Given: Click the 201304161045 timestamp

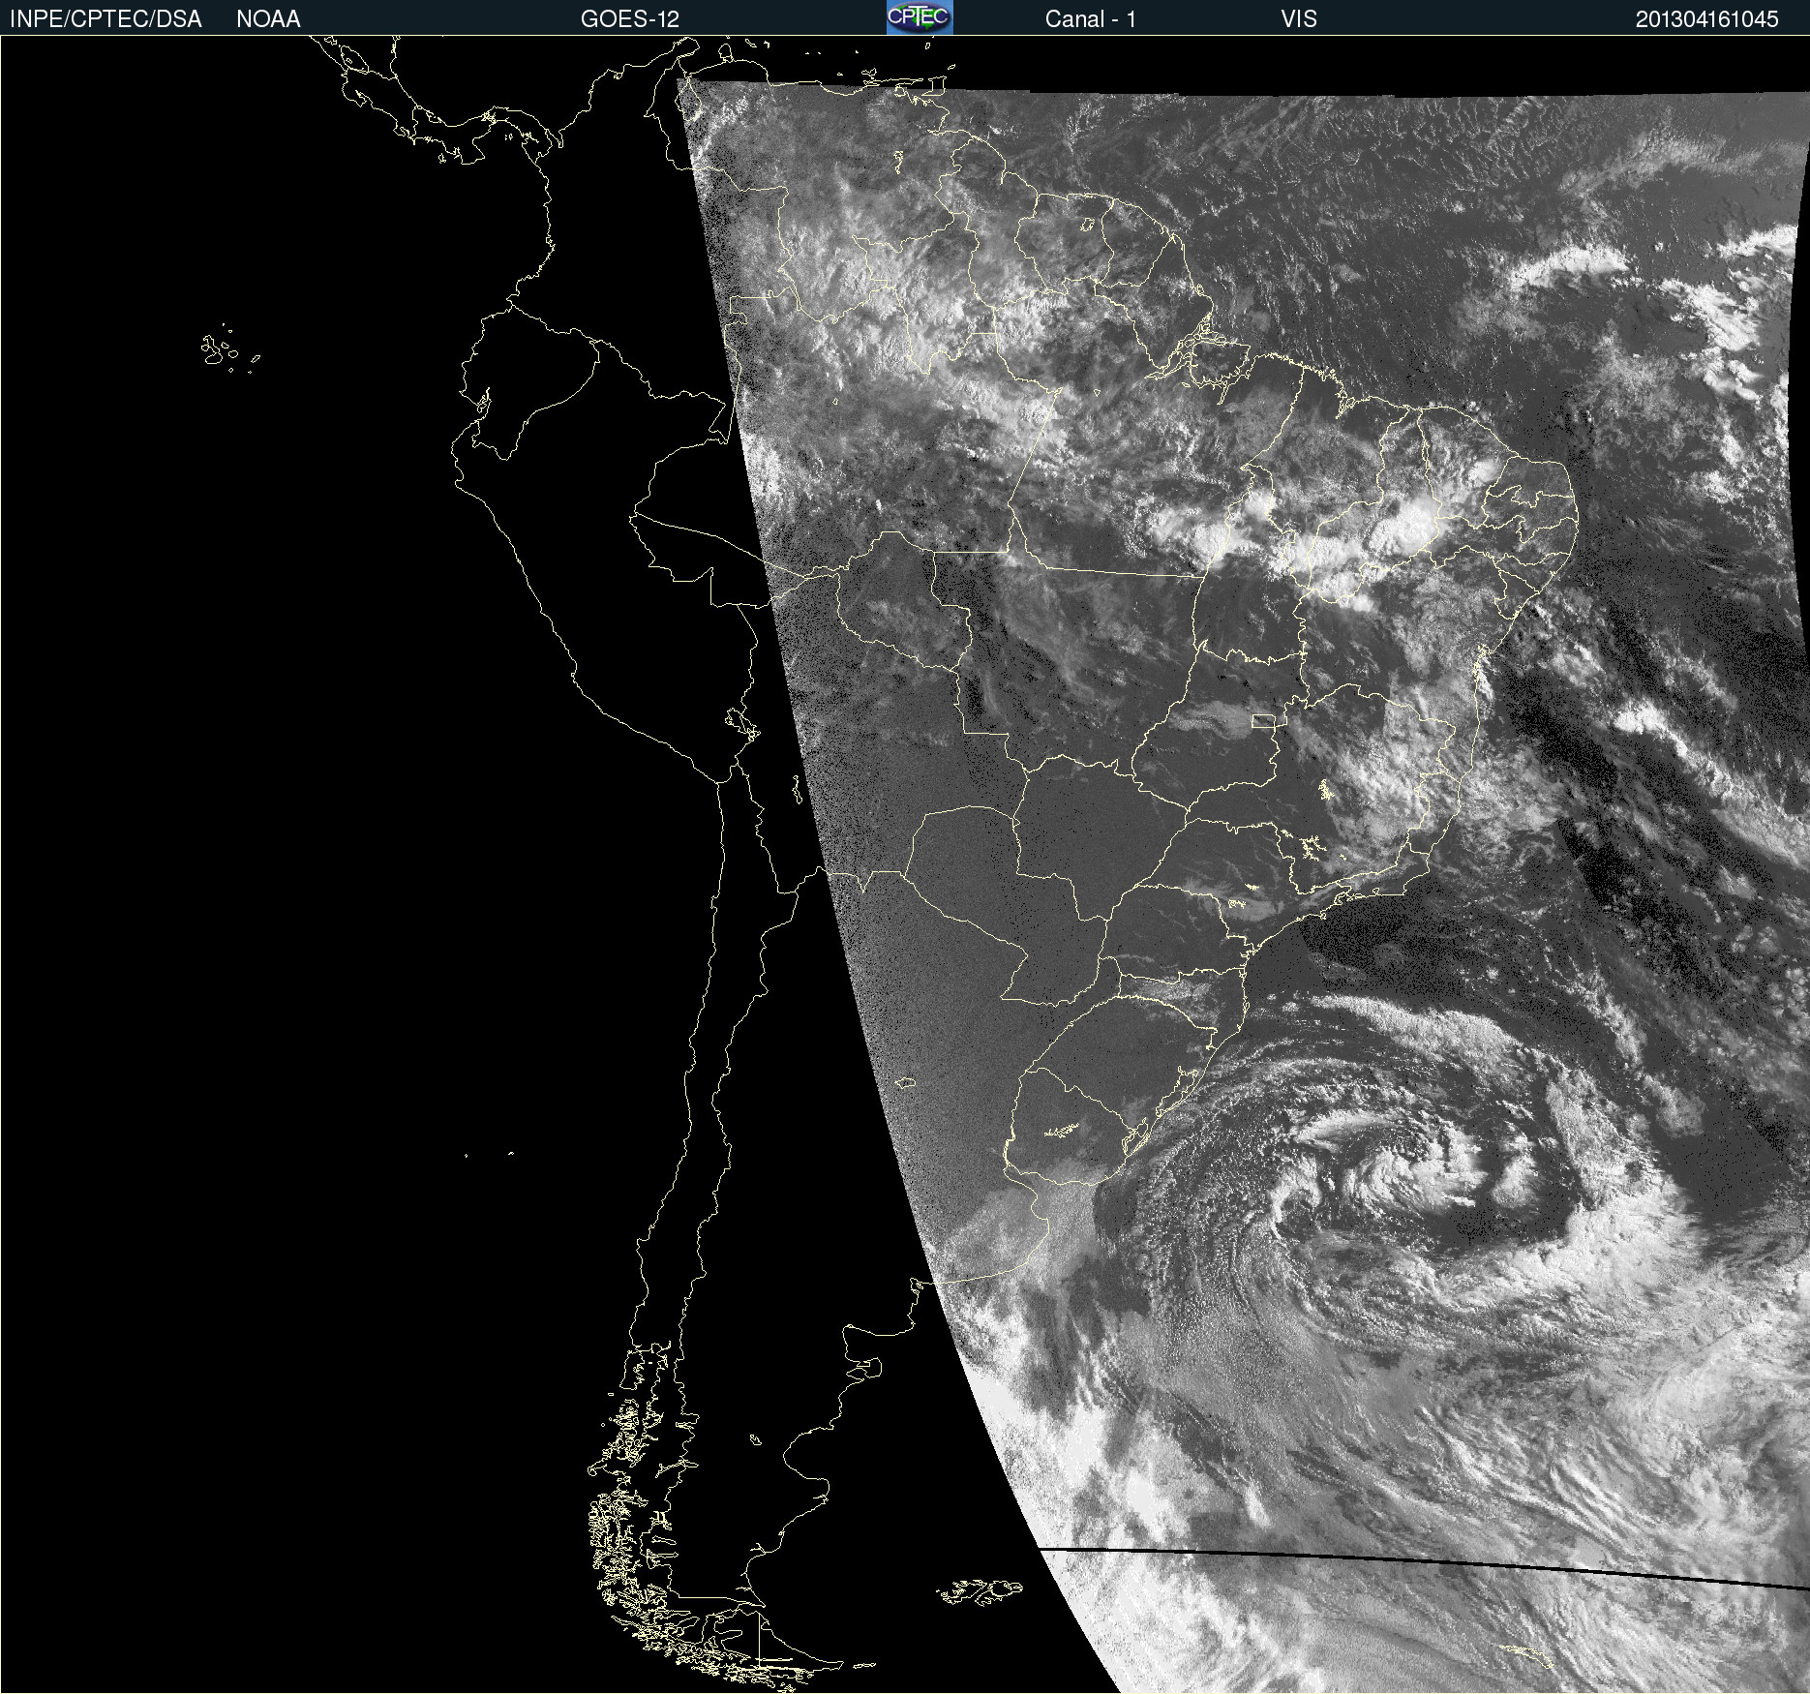Looking at the screenshot, I should (1706, 19).
